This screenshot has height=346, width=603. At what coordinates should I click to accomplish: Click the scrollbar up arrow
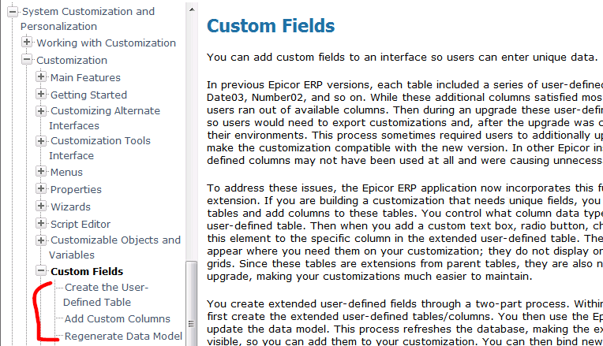(192, 9)
